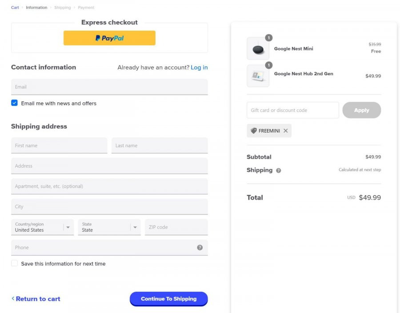Click the shipping help question mark icon
Viewport: 400px width, 313px height.
[278, 170]
